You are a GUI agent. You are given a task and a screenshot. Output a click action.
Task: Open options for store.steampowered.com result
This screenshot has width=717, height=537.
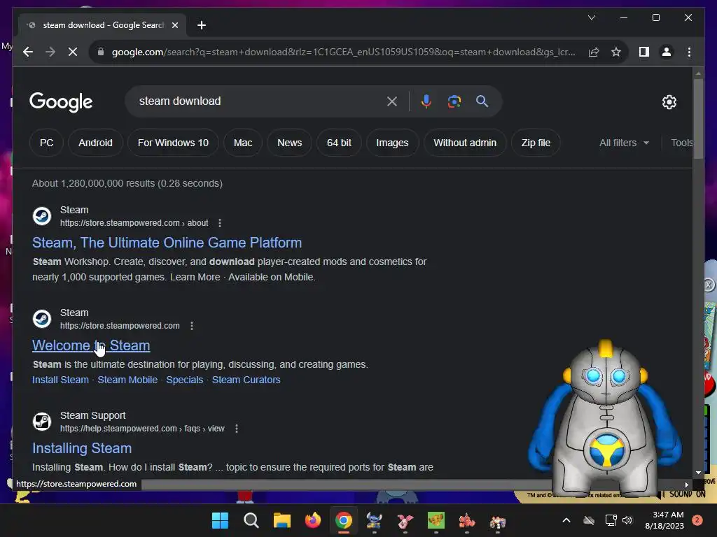point(192,326)
